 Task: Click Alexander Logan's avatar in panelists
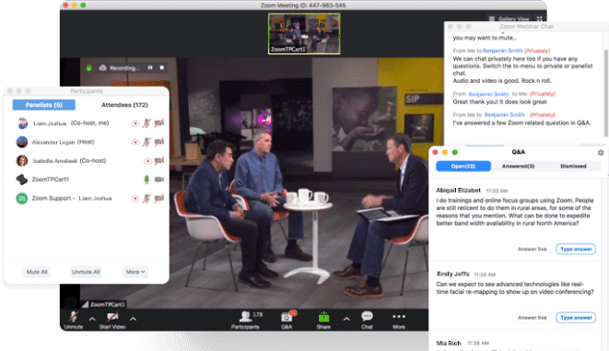tap(22, 142)
